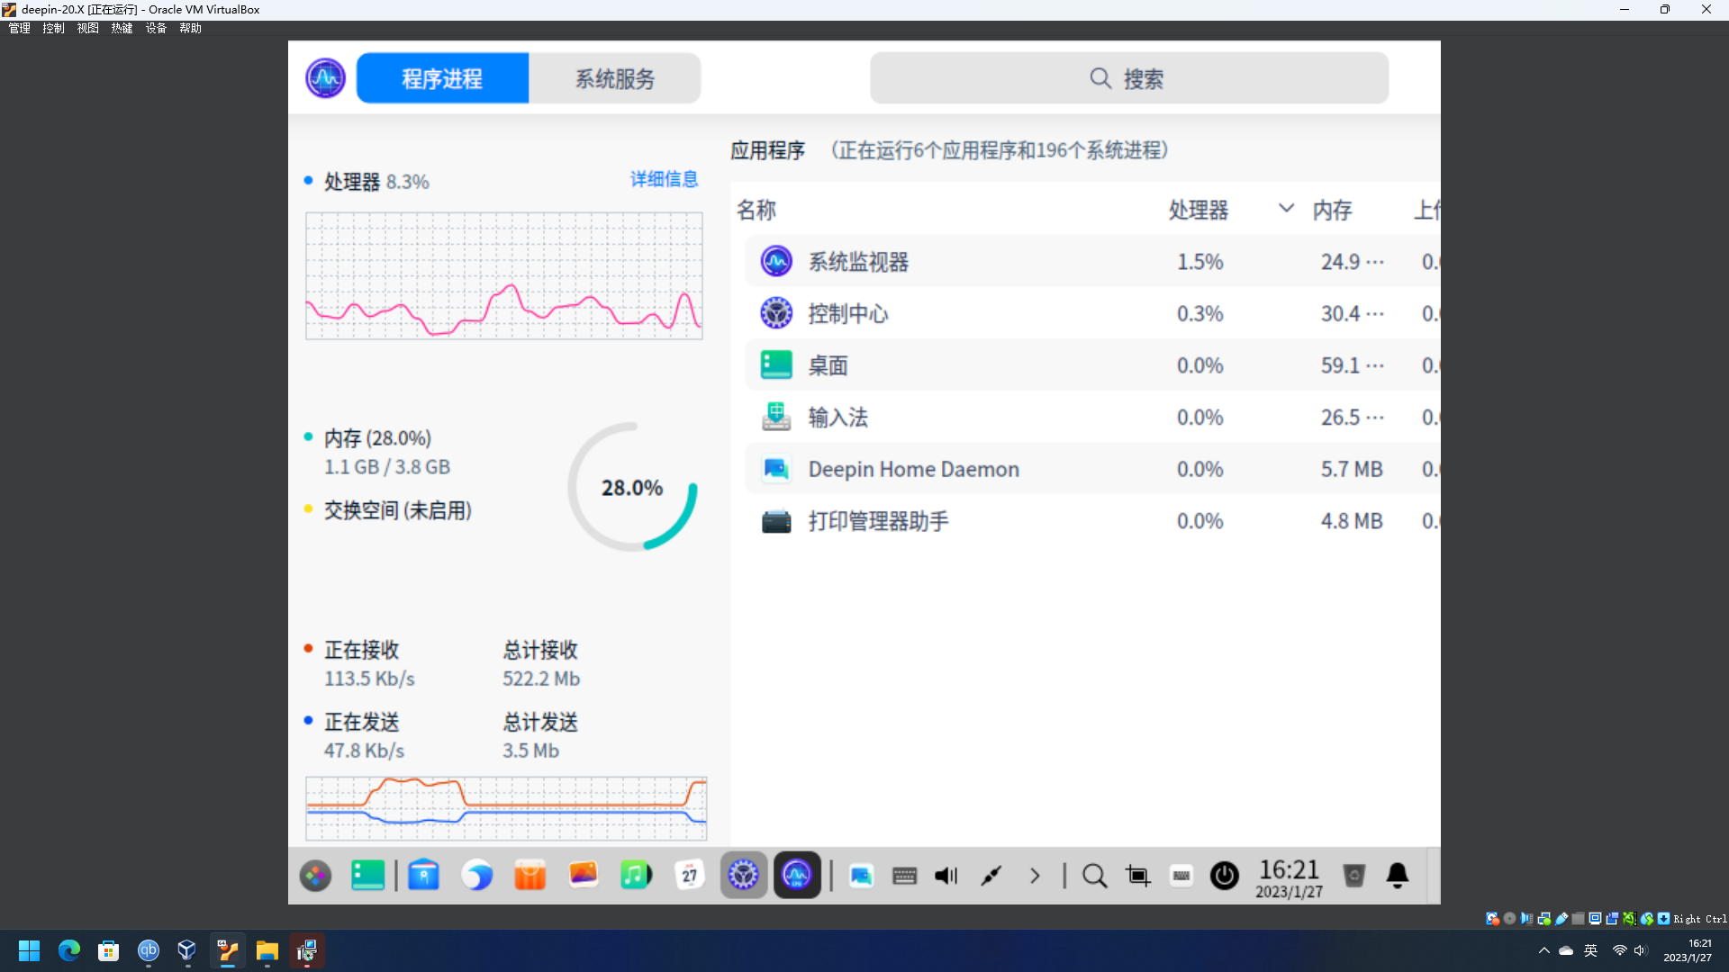The height and width of the screenshot is (972, 1729).
Task: Launch the App Store from the dock
Action: click(529, 874)
